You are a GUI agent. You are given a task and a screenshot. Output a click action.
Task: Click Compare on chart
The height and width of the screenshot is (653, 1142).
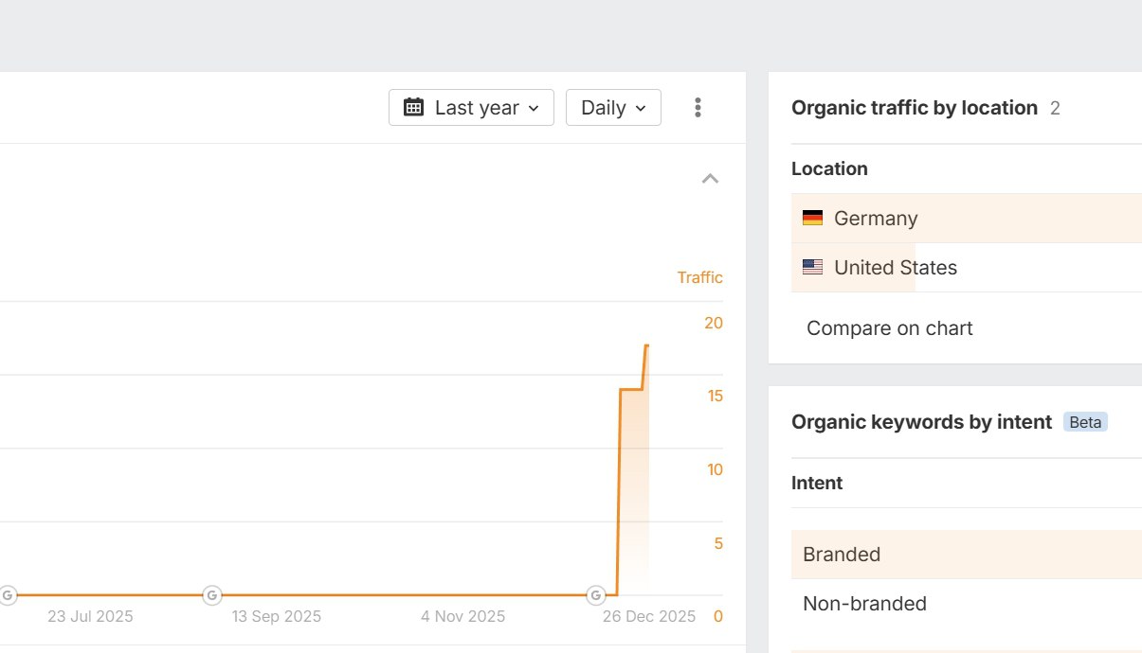[x=889, y=328]
